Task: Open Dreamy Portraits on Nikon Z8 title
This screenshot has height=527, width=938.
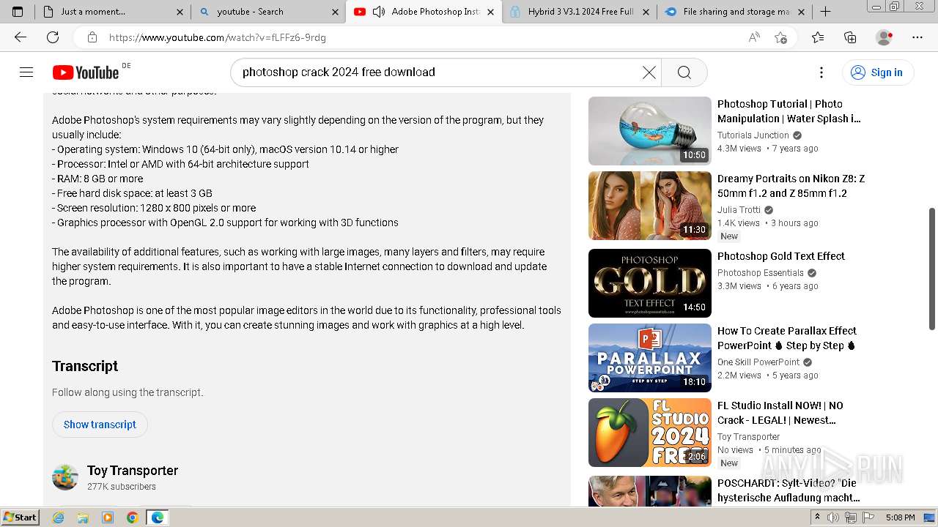Action: 791,186
